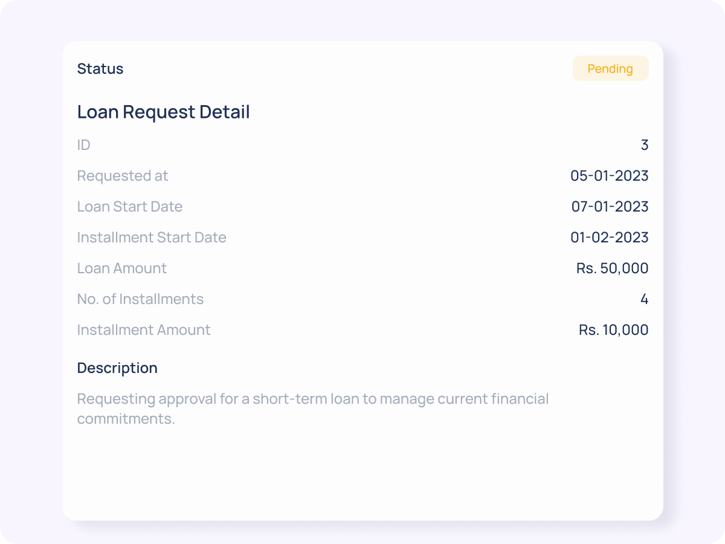Select the ID value 3

[x=644, y=145]
